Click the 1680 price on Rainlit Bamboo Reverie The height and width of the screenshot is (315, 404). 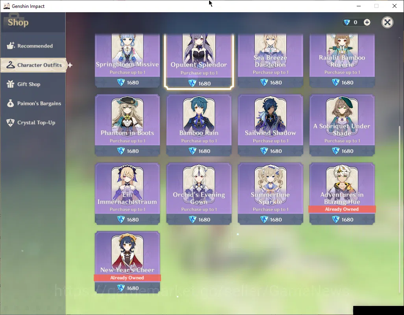click(x=347, y=83)
